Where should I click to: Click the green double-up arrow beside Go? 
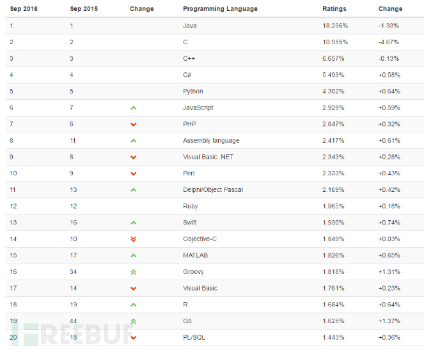pos(133,321)
